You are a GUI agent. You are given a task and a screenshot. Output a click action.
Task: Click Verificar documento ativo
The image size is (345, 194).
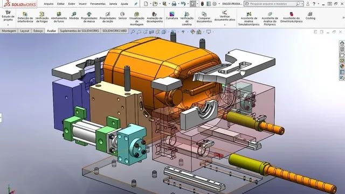click(225, 16)
